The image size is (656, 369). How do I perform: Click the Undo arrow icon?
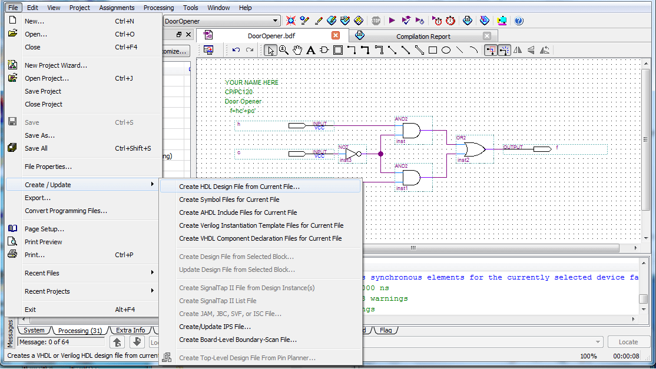pos(236,50)
